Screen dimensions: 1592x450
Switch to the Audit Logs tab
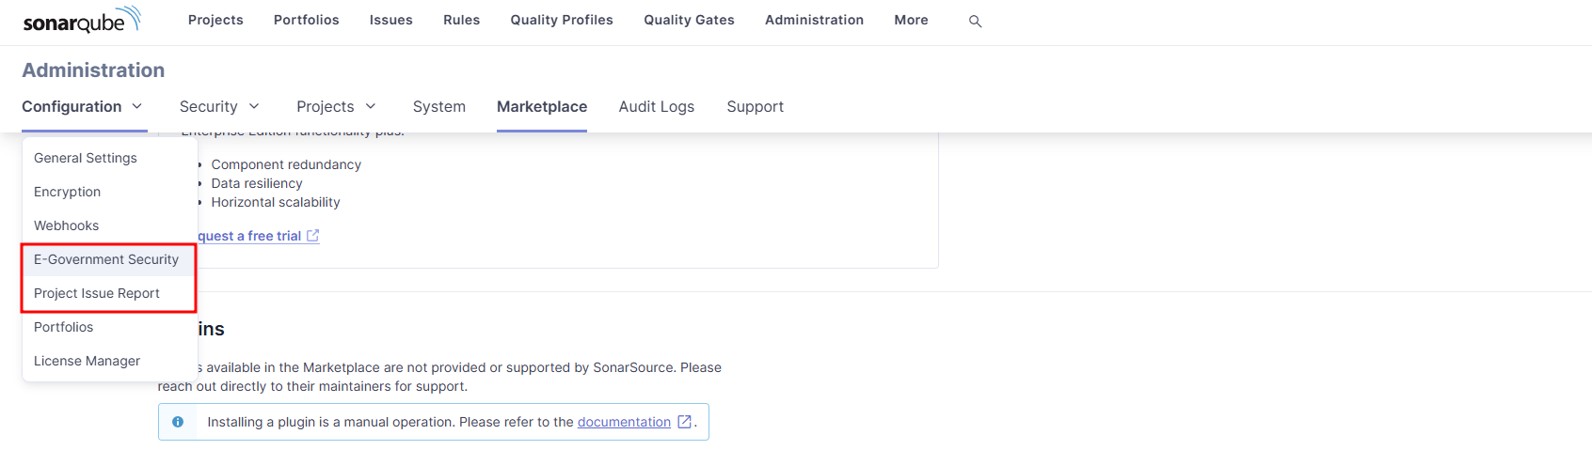[x=656, y=106]
